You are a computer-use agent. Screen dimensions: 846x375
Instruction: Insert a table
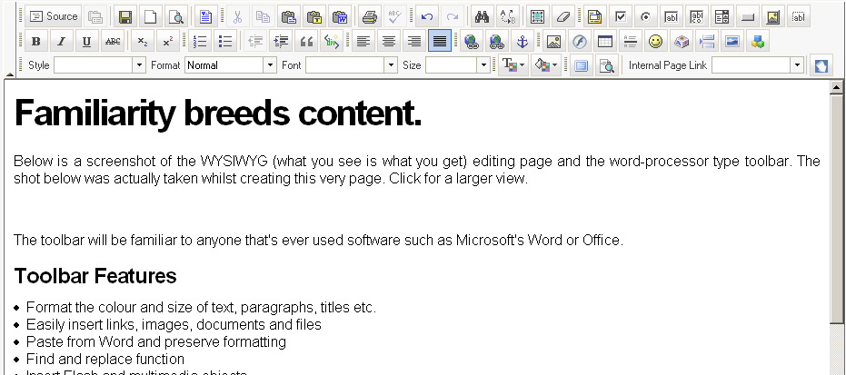[x=605, y=41]
